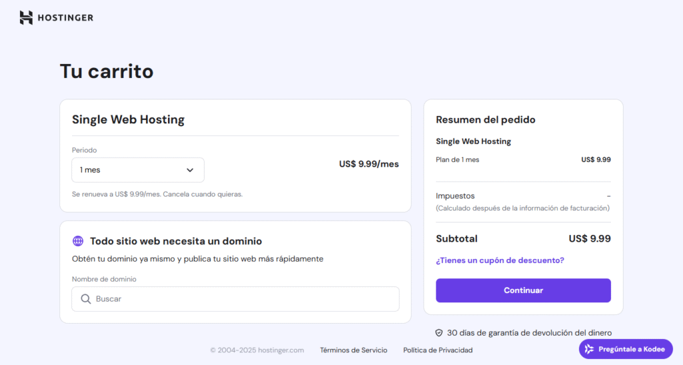The image size is (683, 365).
Task: Open the Política de Privacidad link
Action: 438,350
